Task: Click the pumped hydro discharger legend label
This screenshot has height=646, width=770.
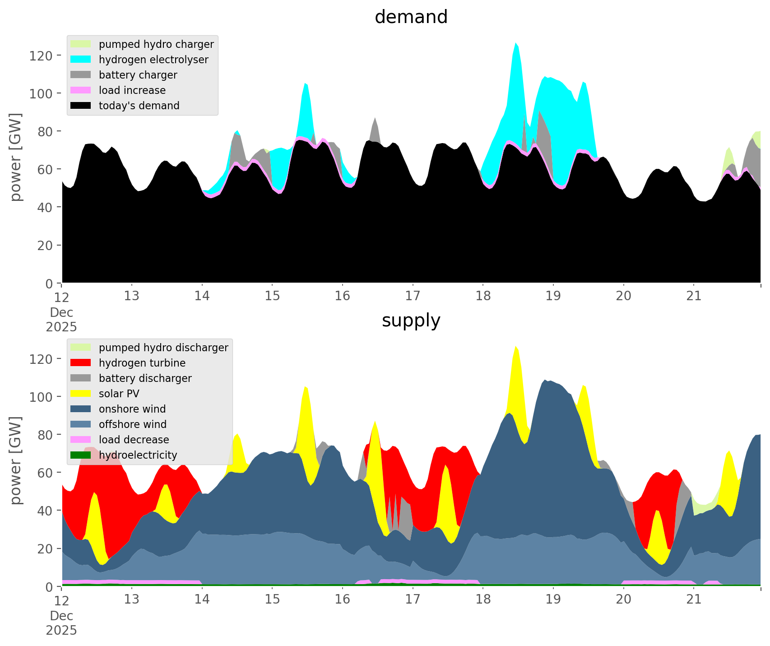Action: click(x=163, y=348)
